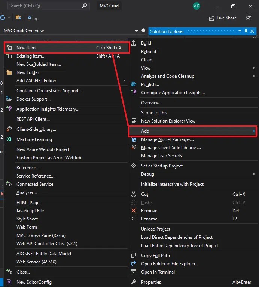The image size is (259, 287).
Task: Click the Live Share icon
Action: point(211,18)
